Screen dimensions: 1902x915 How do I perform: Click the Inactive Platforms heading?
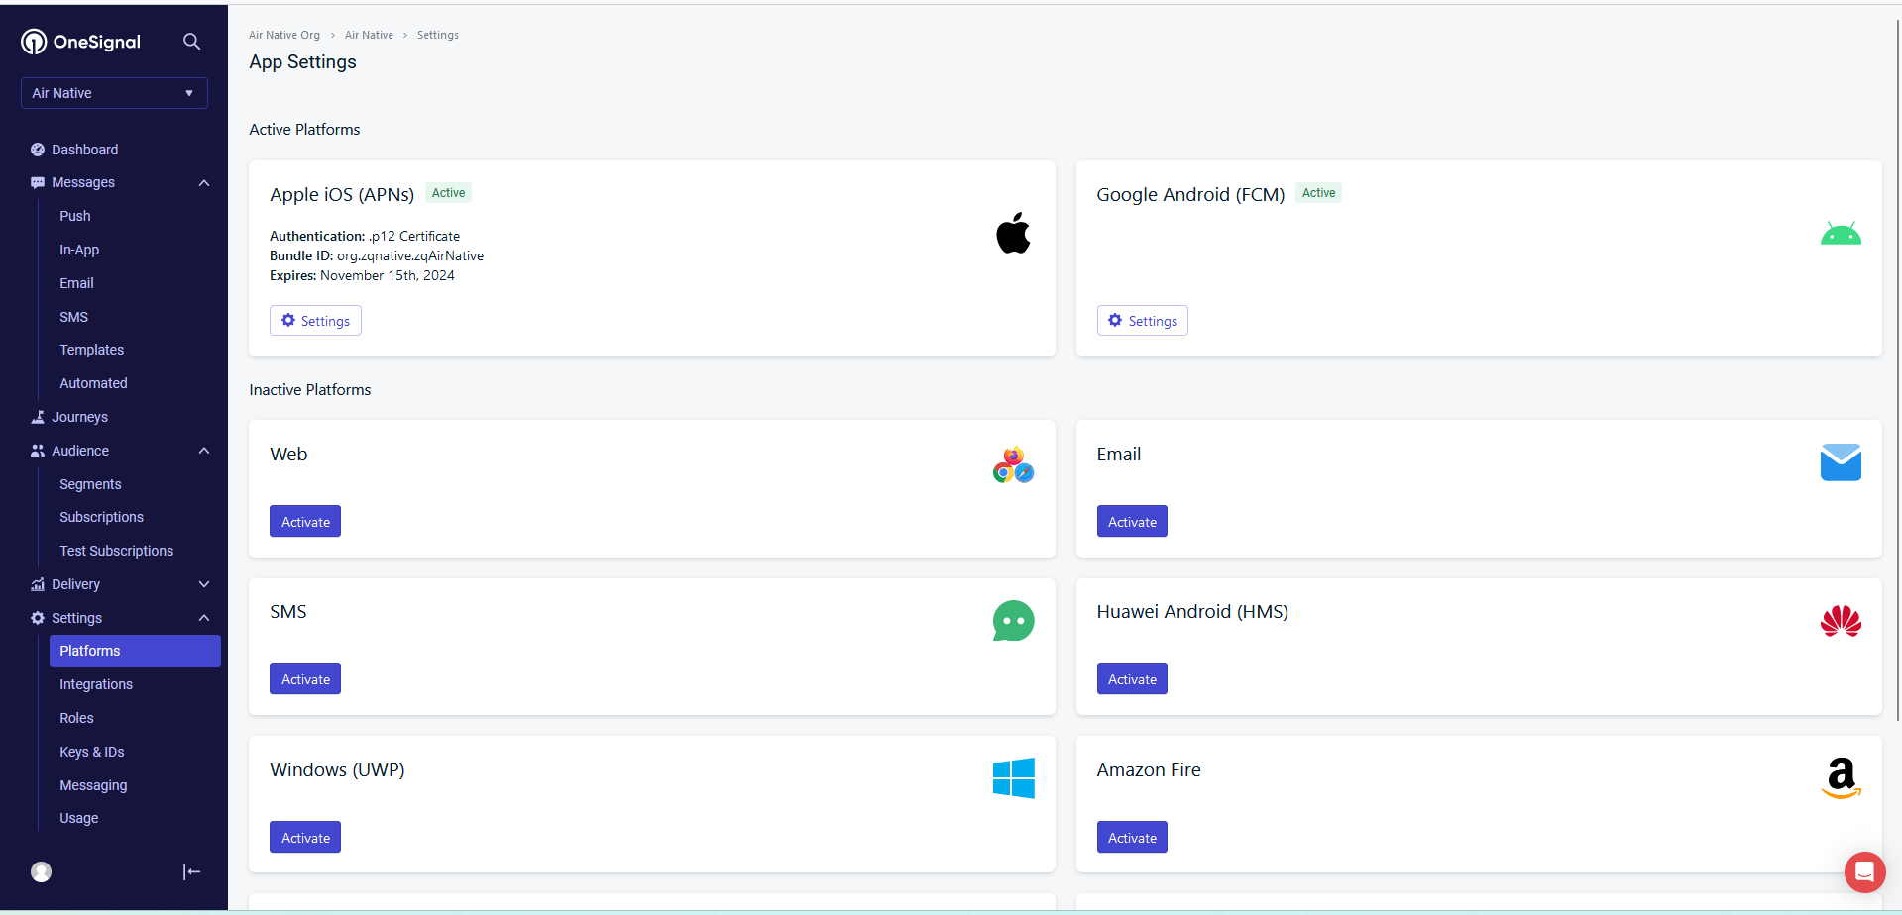(310, 390)
